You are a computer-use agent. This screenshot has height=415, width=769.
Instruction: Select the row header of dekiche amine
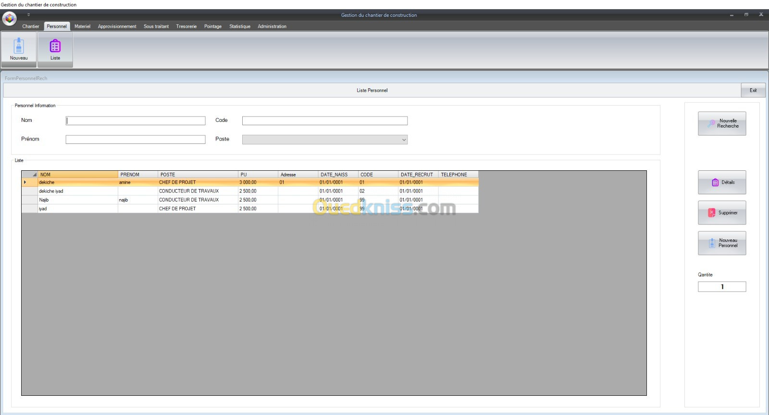30,182
